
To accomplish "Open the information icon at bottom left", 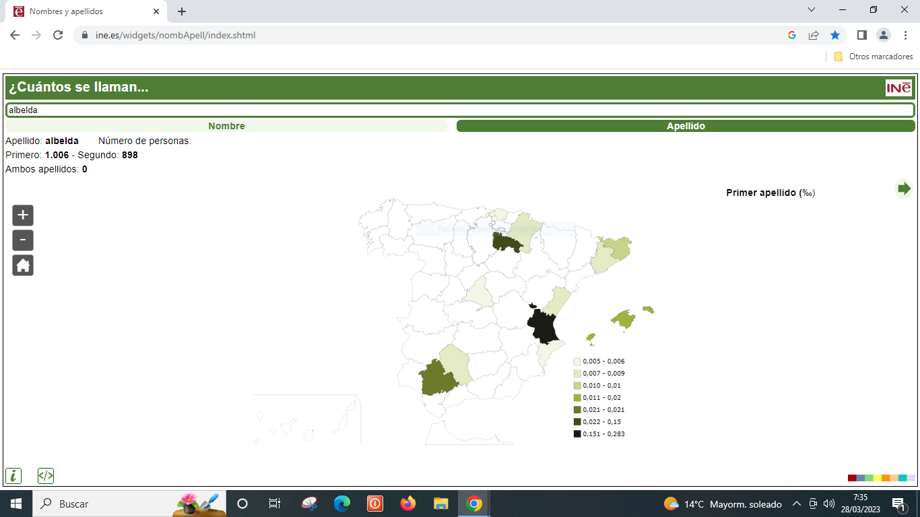I will coord(13,476).
